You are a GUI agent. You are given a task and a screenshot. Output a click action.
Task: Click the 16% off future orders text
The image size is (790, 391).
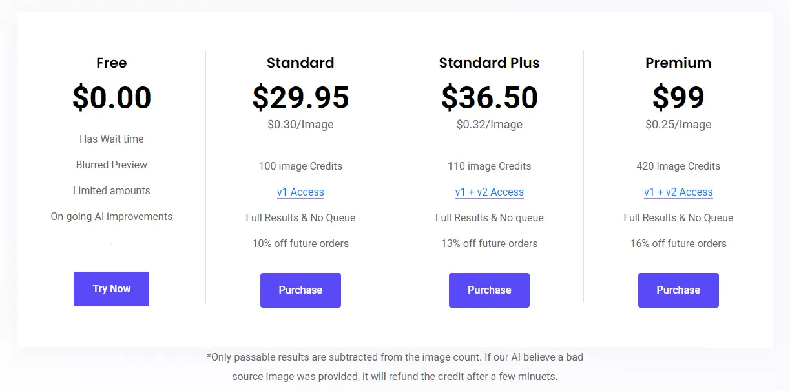point(678,243)
